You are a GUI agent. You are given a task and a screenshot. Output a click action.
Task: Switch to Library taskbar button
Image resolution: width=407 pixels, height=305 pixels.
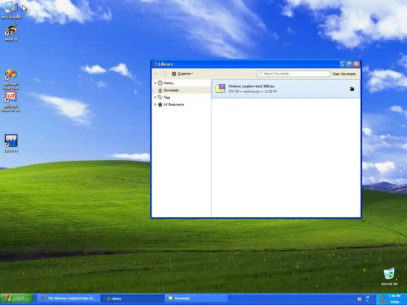pyautogui.click(x=132, y=299)
